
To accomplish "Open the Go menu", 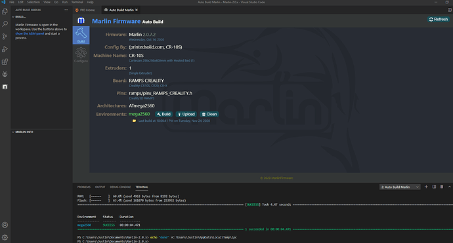I will (56, 2).
